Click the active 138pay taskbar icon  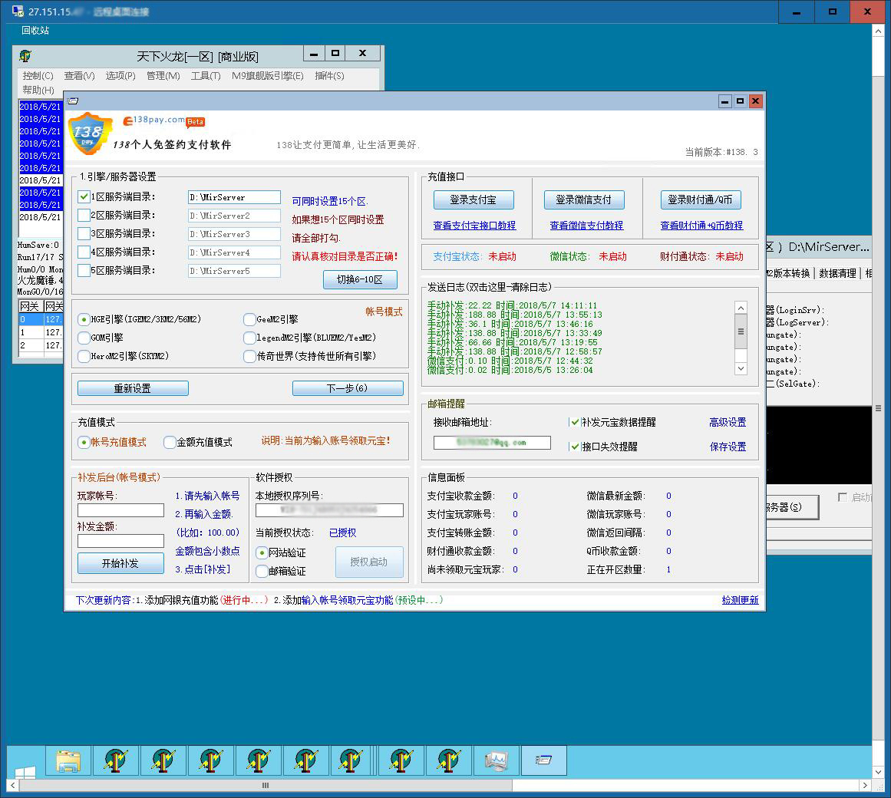point(543,760)
